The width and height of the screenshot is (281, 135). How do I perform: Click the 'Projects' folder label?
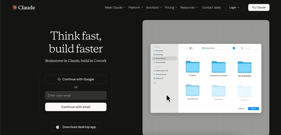(192, 76)
